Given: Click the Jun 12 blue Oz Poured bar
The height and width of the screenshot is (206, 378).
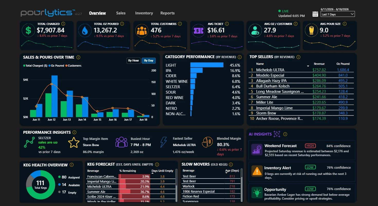Looking at the screenshot, I should 55,96.
